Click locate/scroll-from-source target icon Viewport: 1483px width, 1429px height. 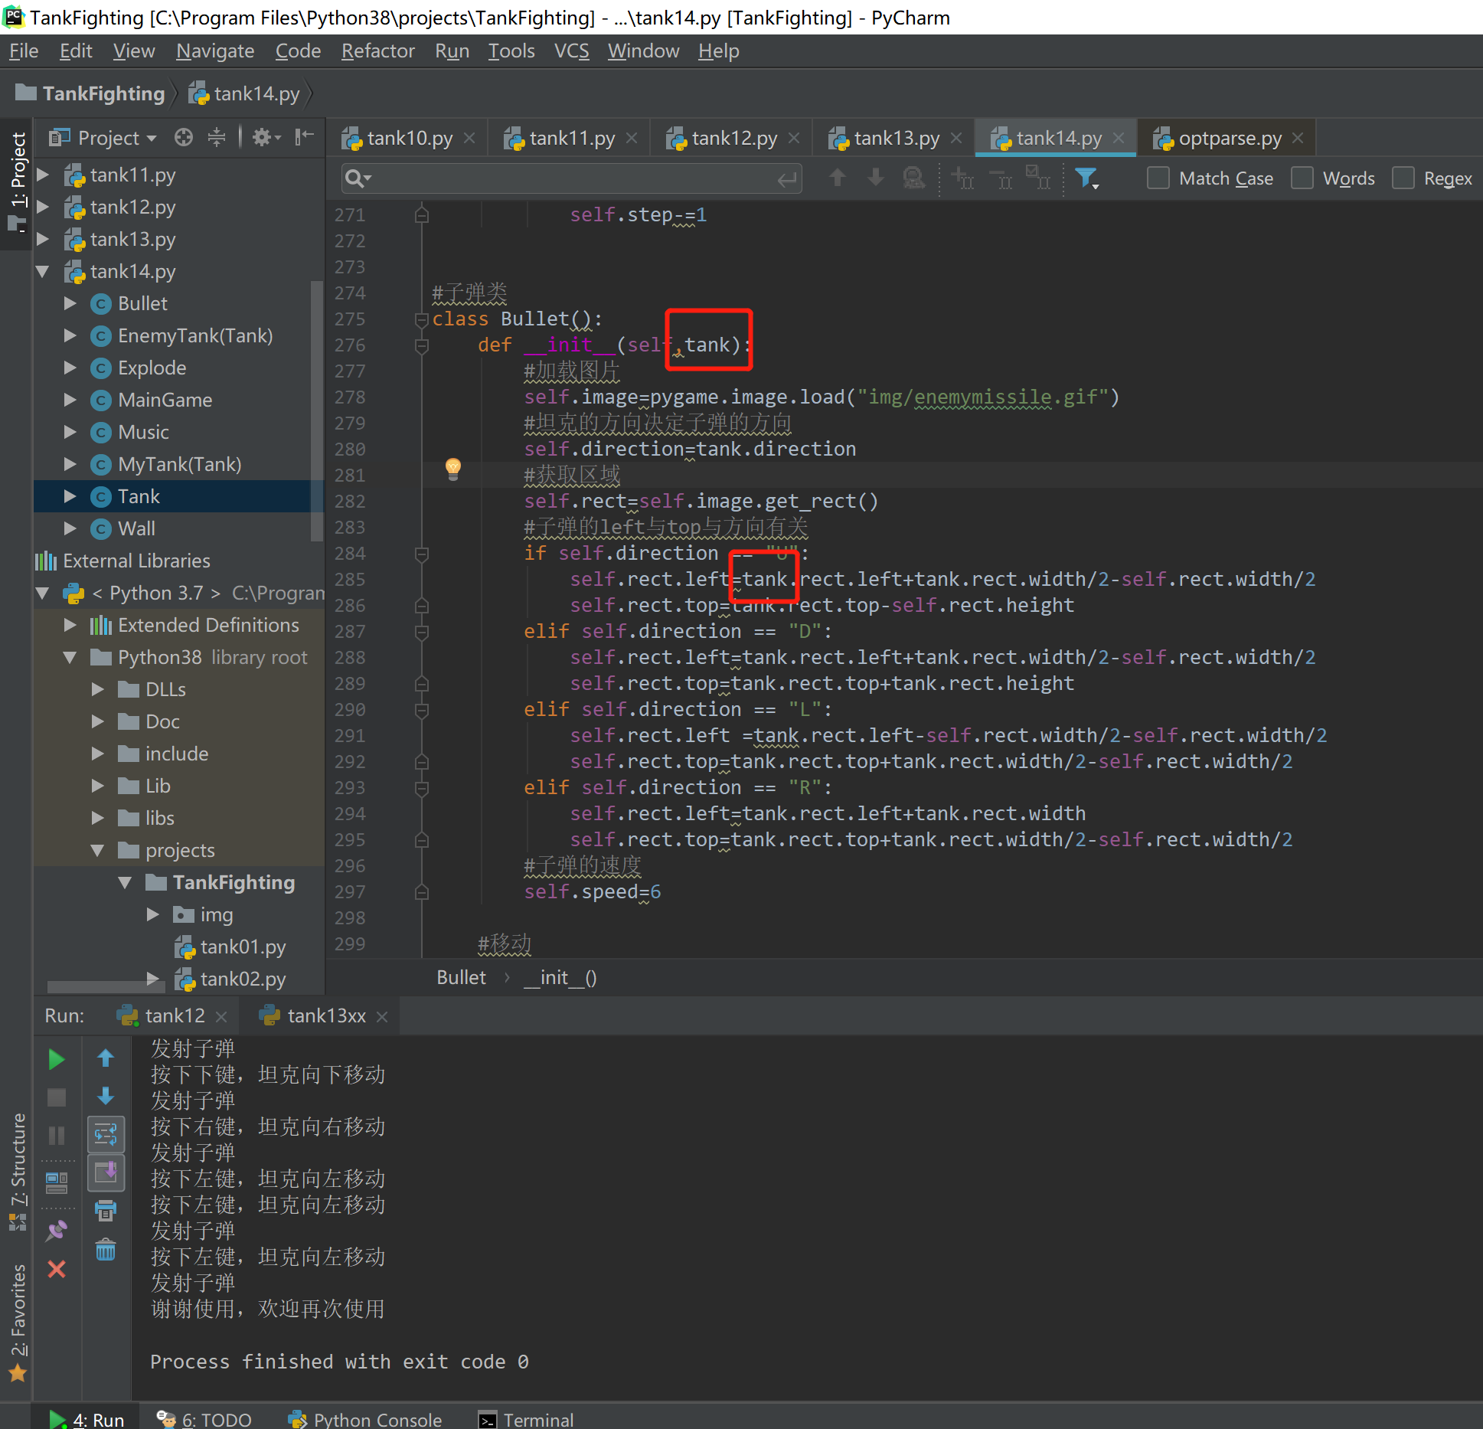pos(184,137)
